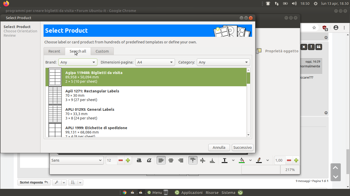Increase line width with green plus
The width and height of the screenshot is (350, 196).
(296, 160)
